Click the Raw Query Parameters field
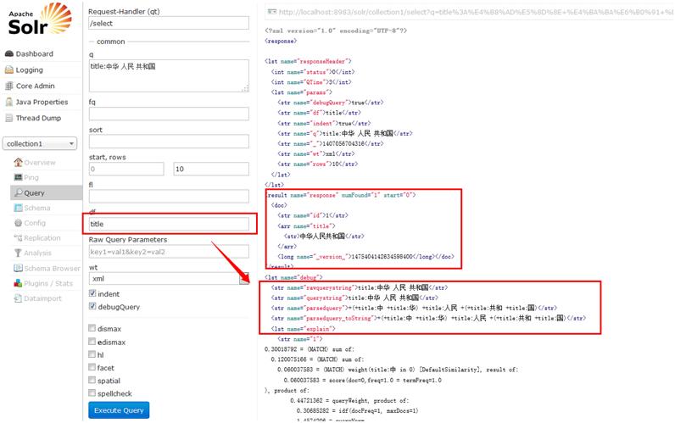This screenshot has height=423, width=675. tap(169, 252)
